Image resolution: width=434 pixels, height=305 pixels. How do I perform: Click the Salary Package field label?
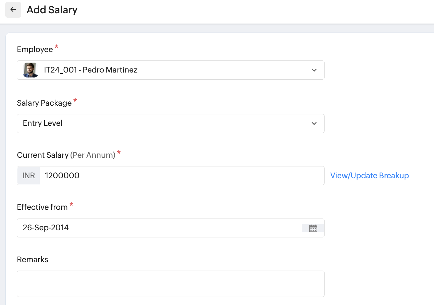[x=44, y=103]
